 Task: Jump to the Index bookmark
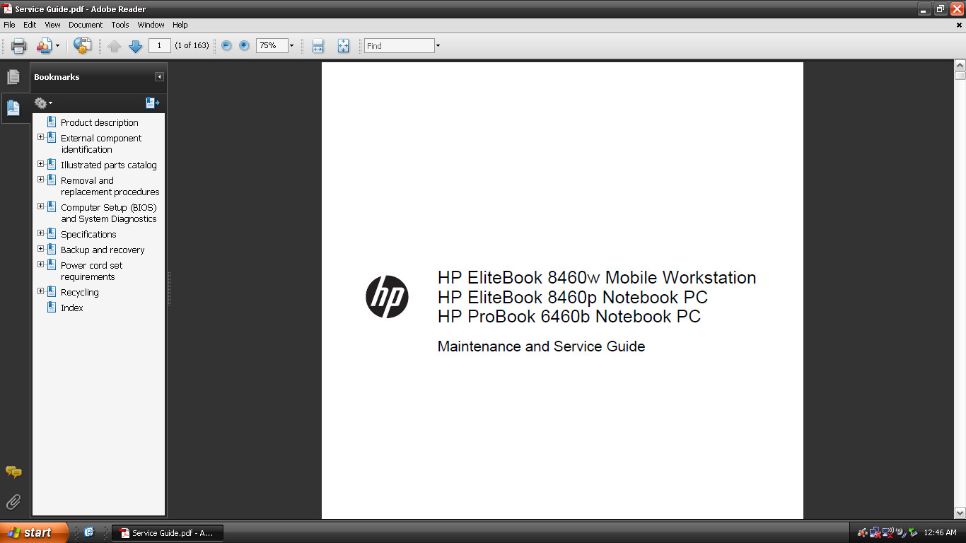(72, 308)
